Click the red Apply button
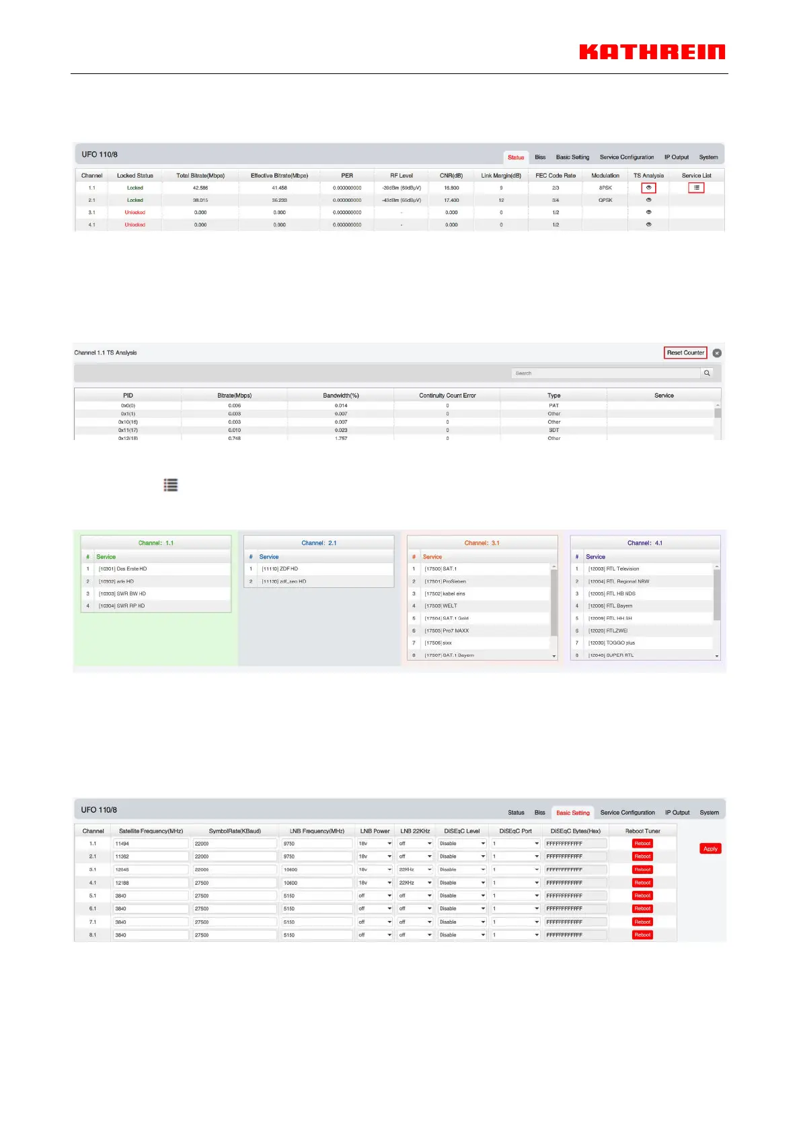Image resolution: width=801 pixels, height=1133 pixels. coord(710,848)
